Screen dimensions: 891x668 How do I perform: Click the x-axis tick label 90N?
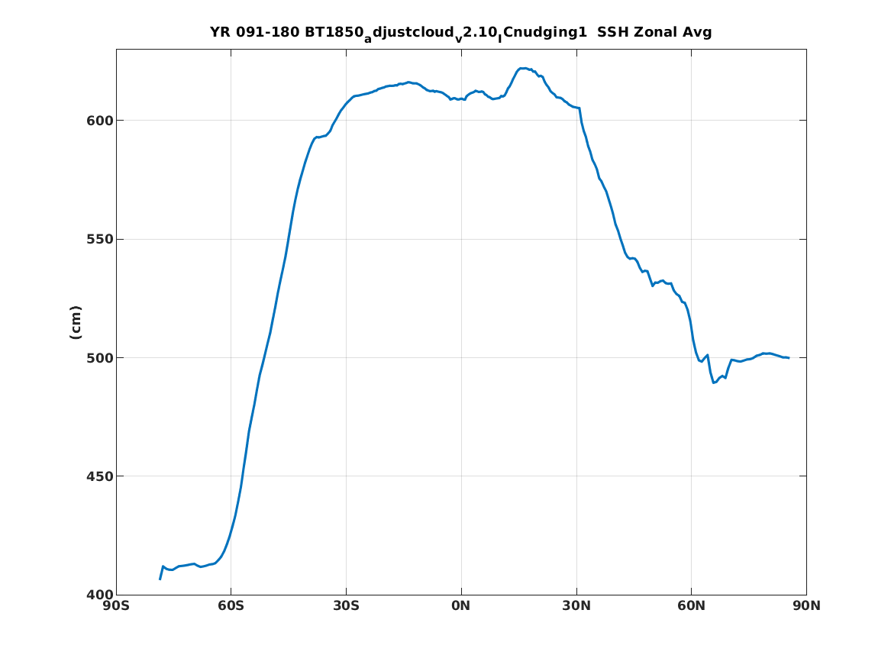(x=807, y=606)
